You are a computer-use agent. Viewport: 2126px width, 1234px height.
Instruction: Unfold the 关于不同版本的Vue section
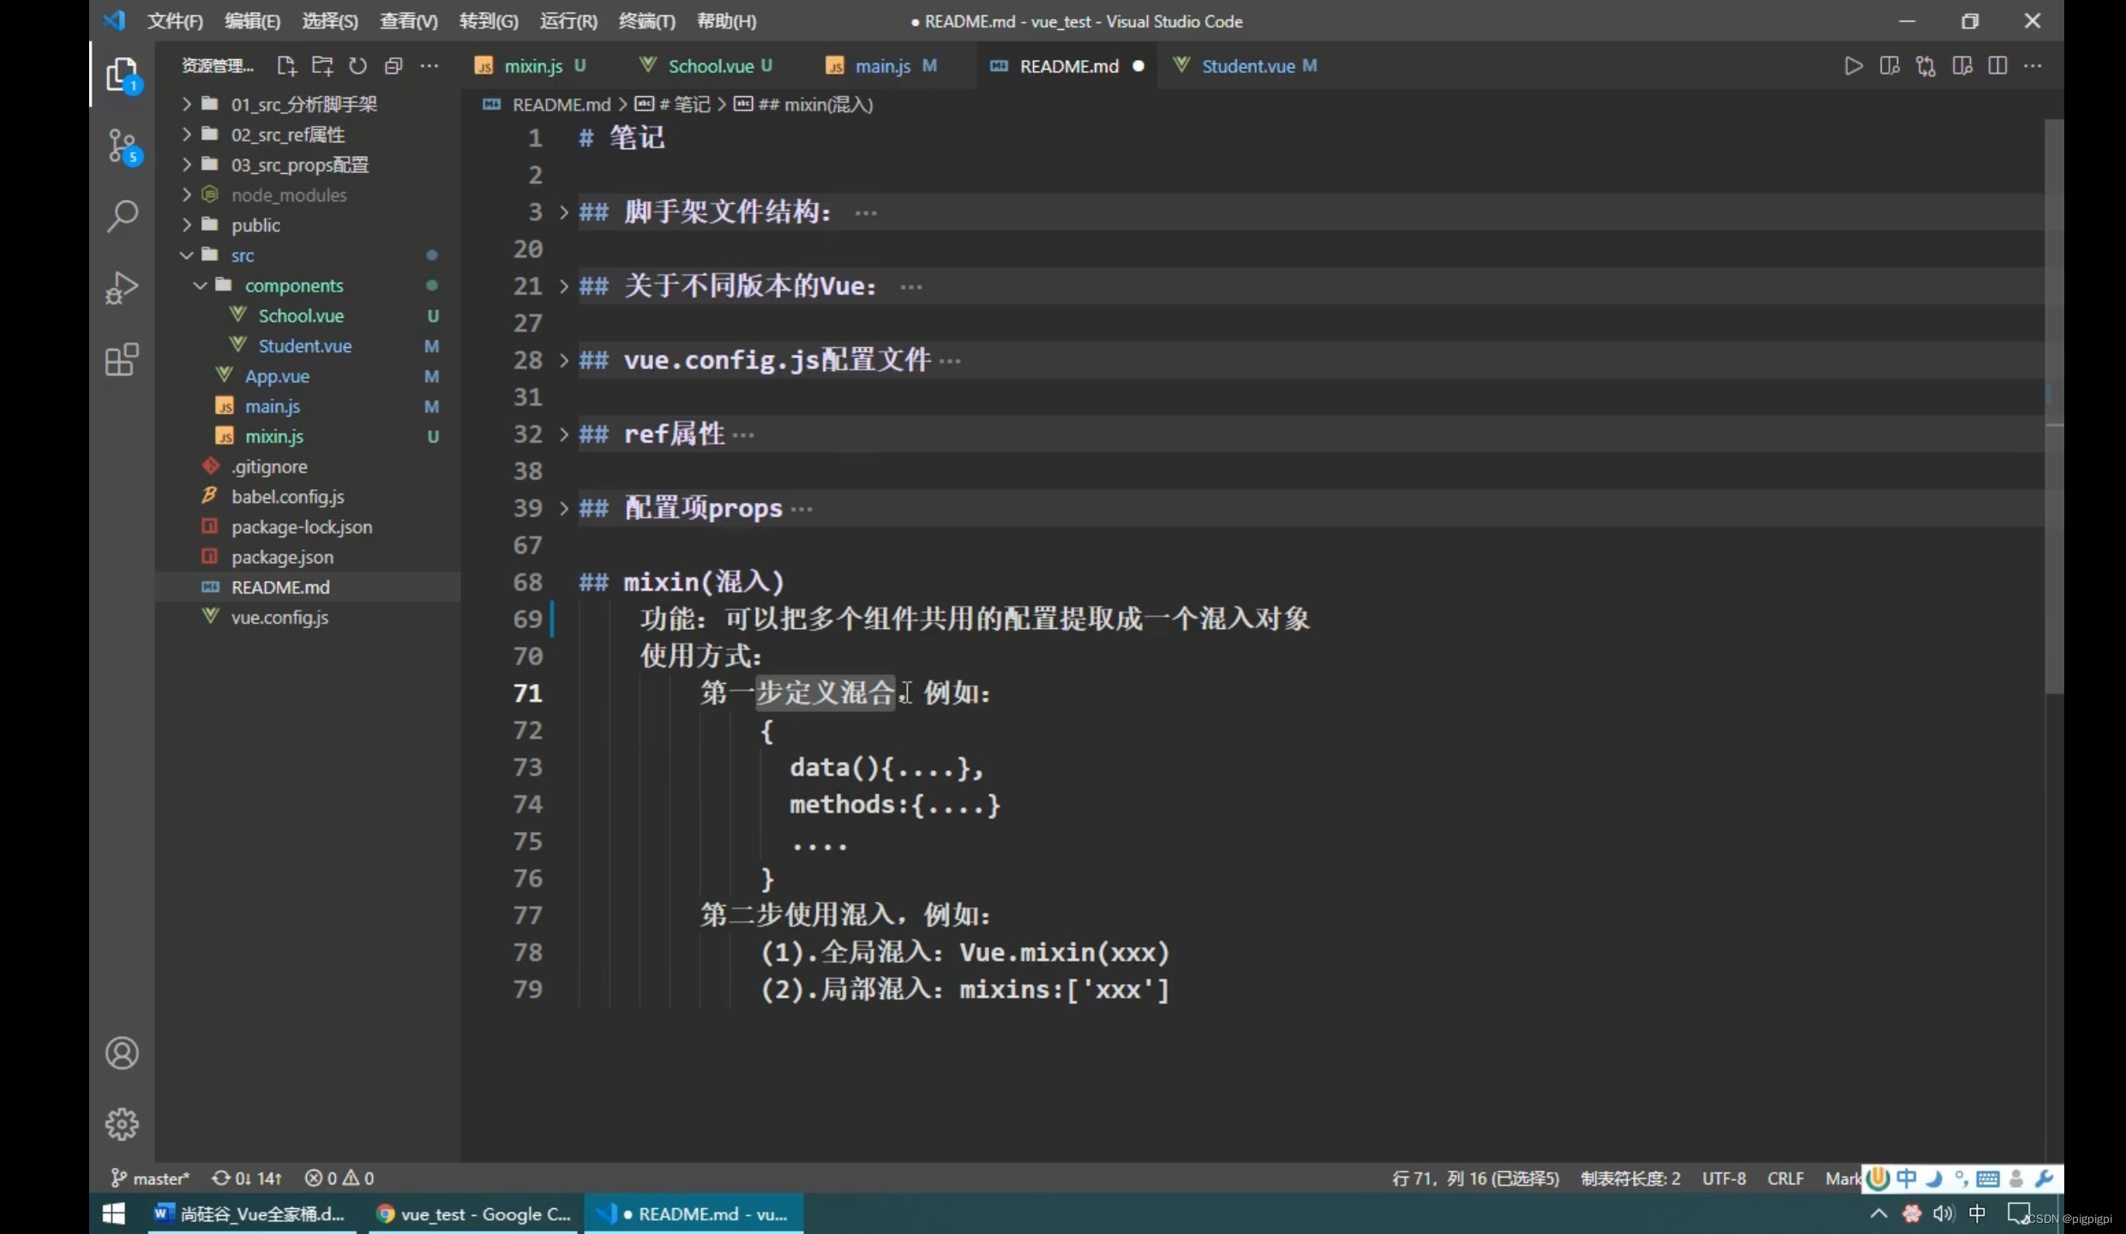point(563,286)
